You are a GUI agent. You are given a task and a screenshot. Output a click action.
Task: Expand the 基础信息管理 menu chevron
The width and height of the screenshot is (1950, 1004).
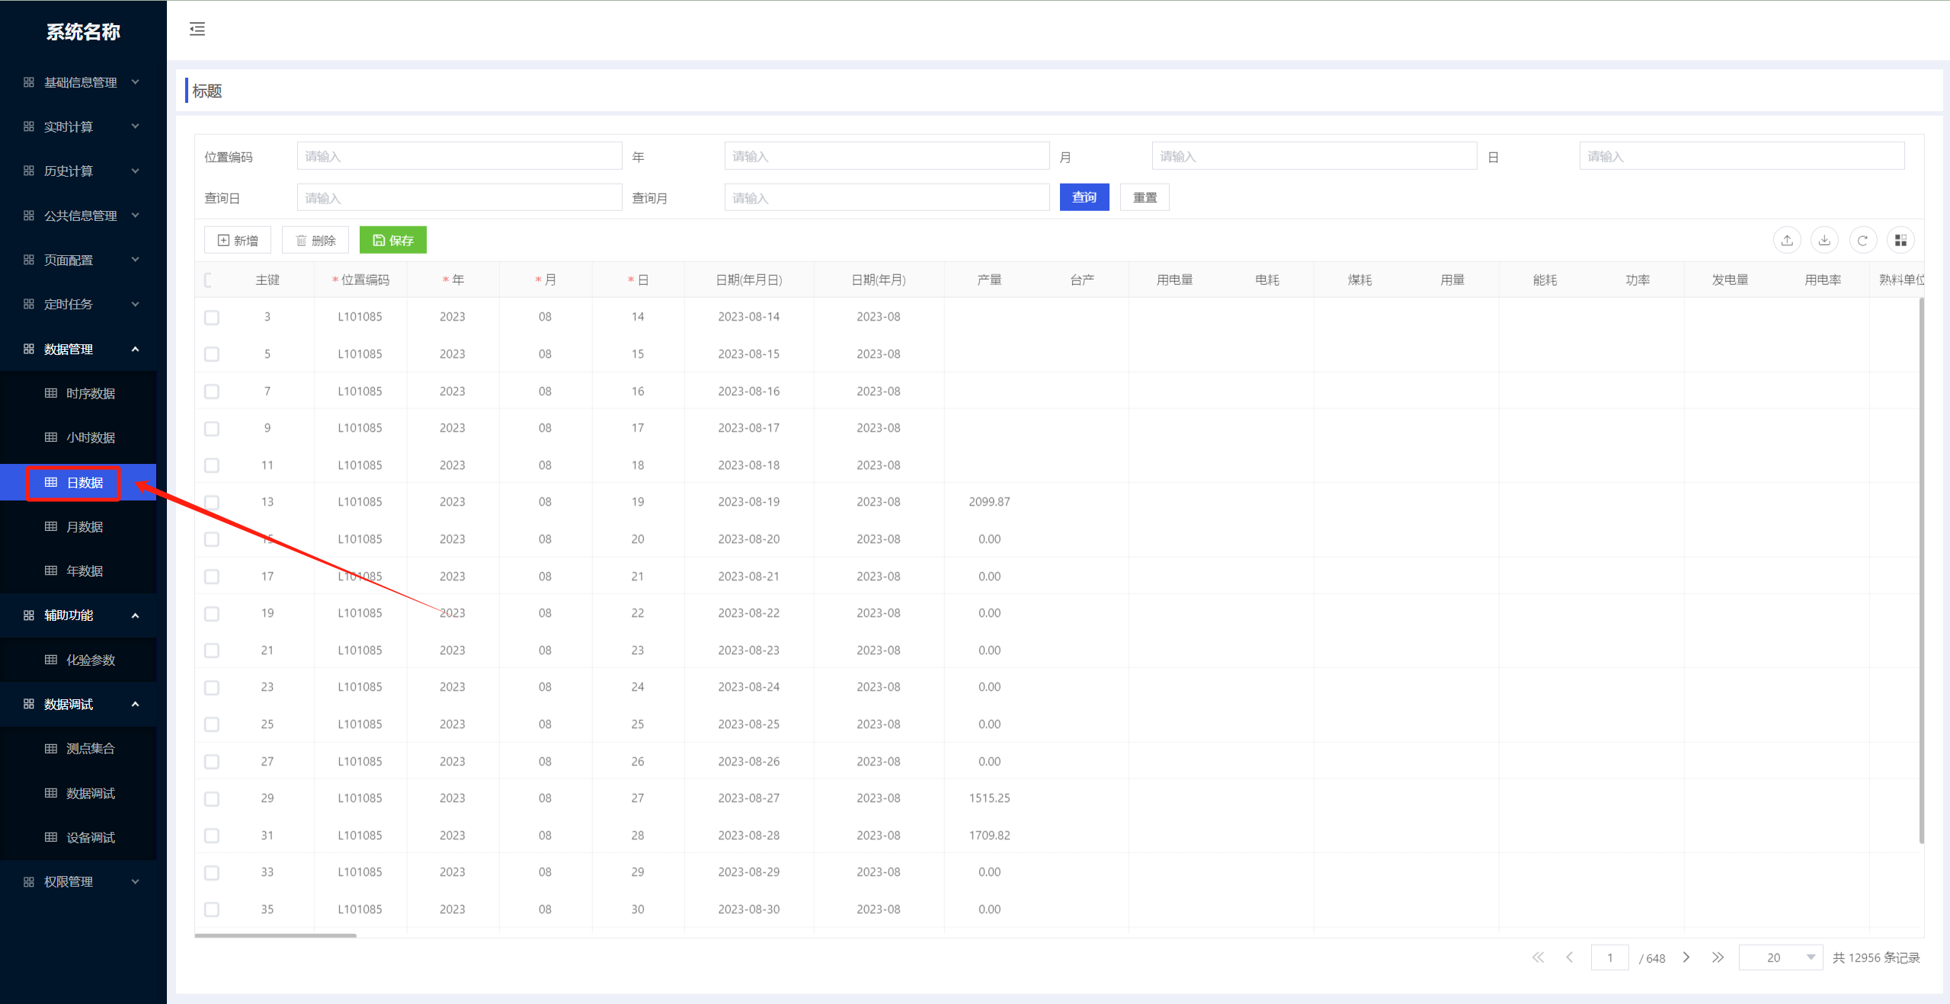(x=136, y=82)
